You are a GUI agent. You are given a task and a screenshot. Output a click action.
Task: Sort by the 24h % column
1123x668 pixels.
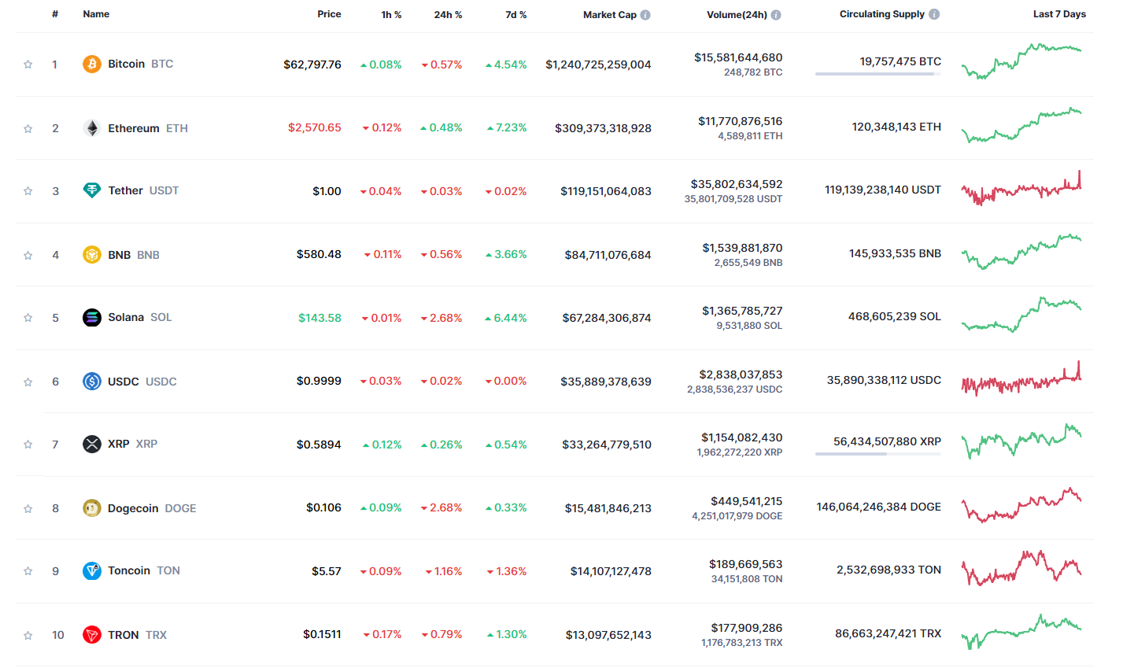pyautogui.click(x=448, y=15)
